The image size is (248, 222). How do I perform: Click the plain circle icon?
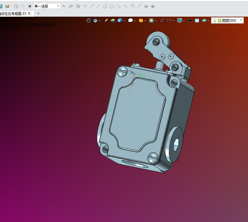[112, 6]
